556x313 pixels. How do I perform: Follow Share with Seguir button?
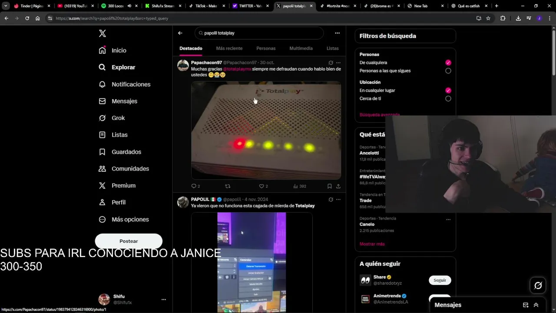440,280
